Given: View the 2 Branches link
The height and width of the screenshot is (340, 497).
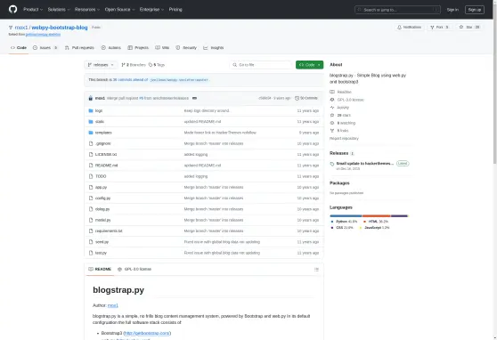Looking at the screenshot, I should click(x=134, y=65).
